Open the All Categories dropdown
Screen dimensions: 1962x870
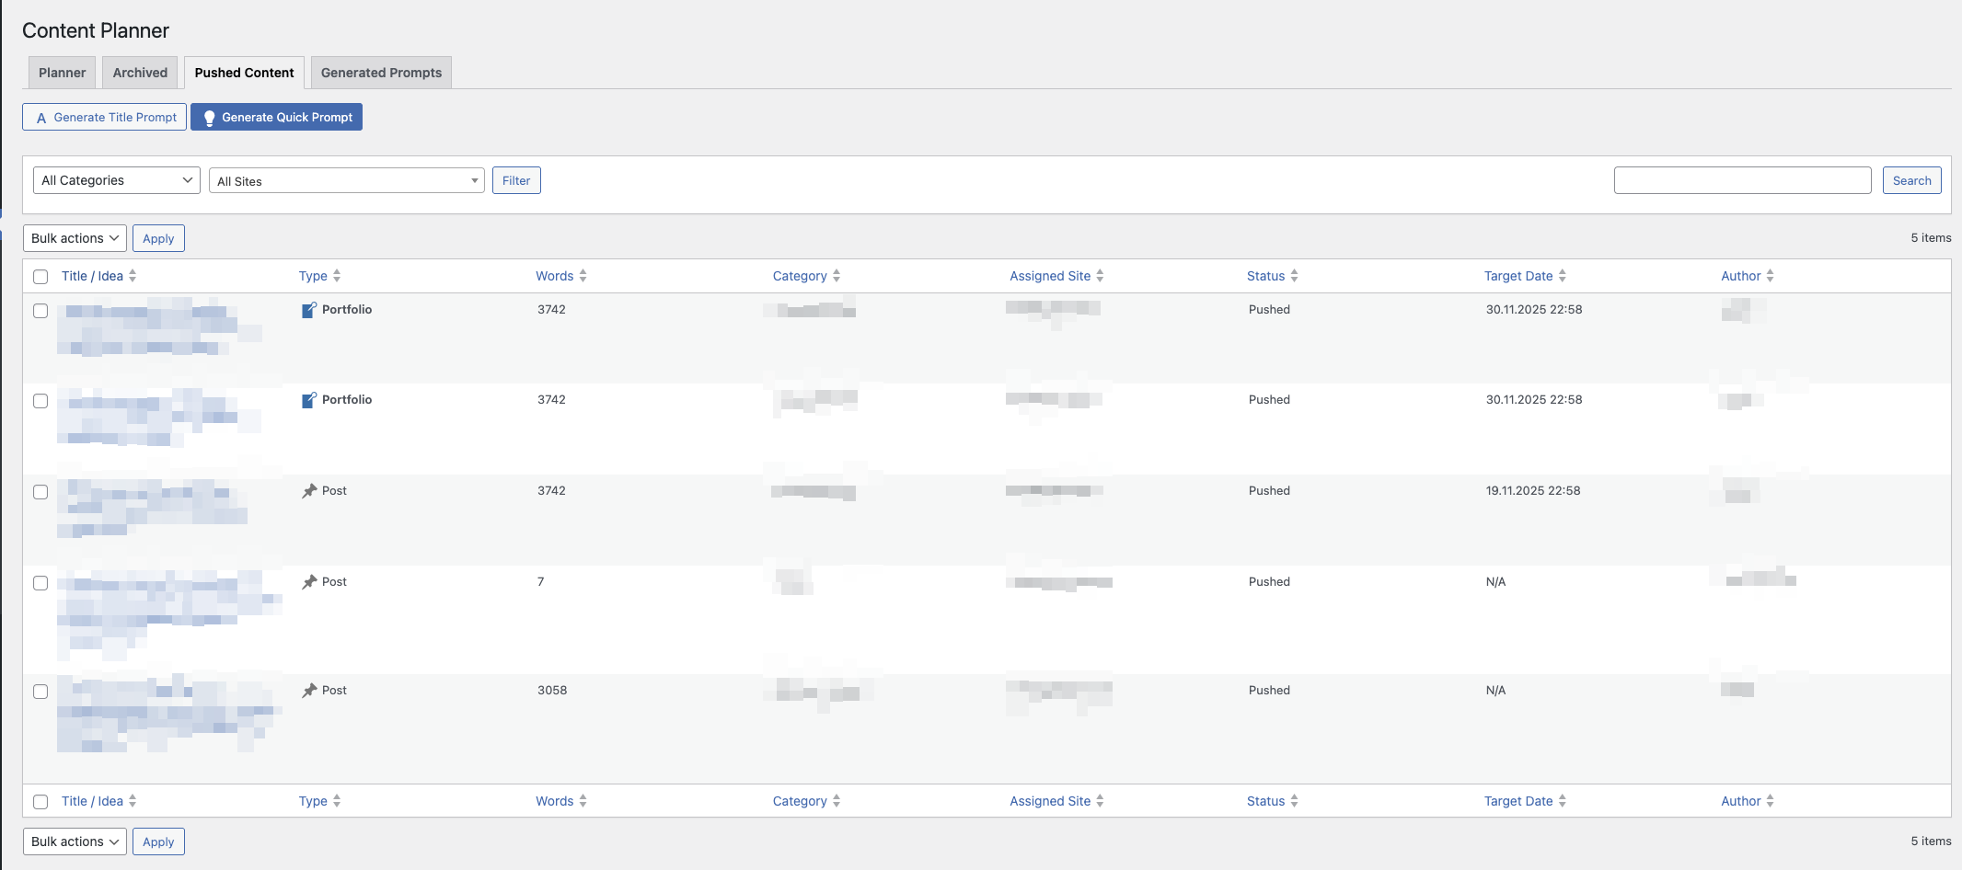(117, 180)
